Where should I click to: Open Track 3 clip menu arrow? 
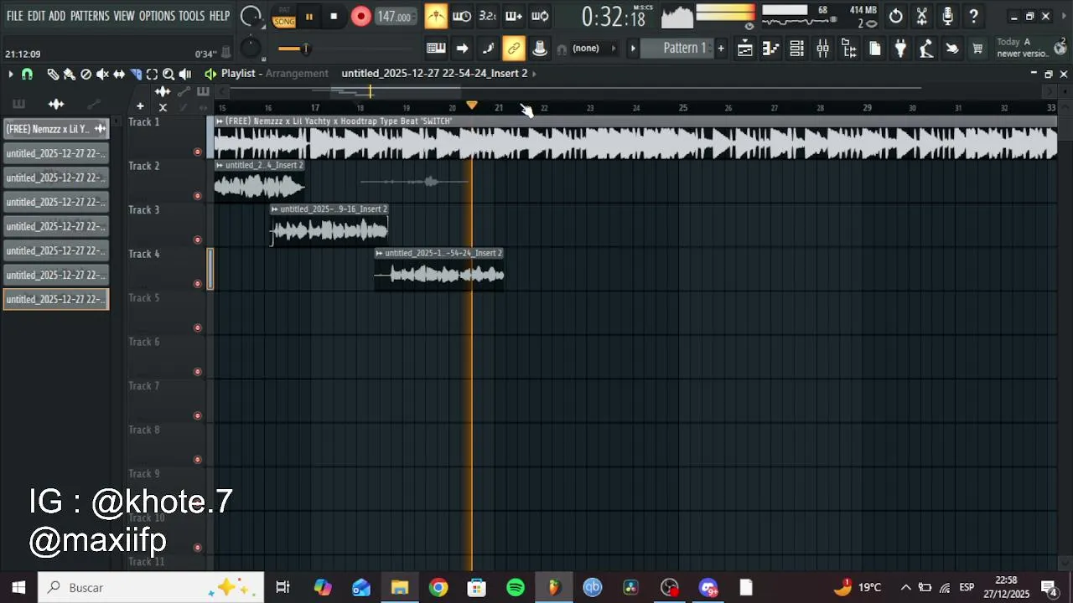pyautogui.click(x=275, y=209)
